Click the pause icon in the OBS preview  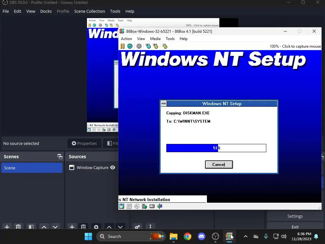[x=90, y=25]
